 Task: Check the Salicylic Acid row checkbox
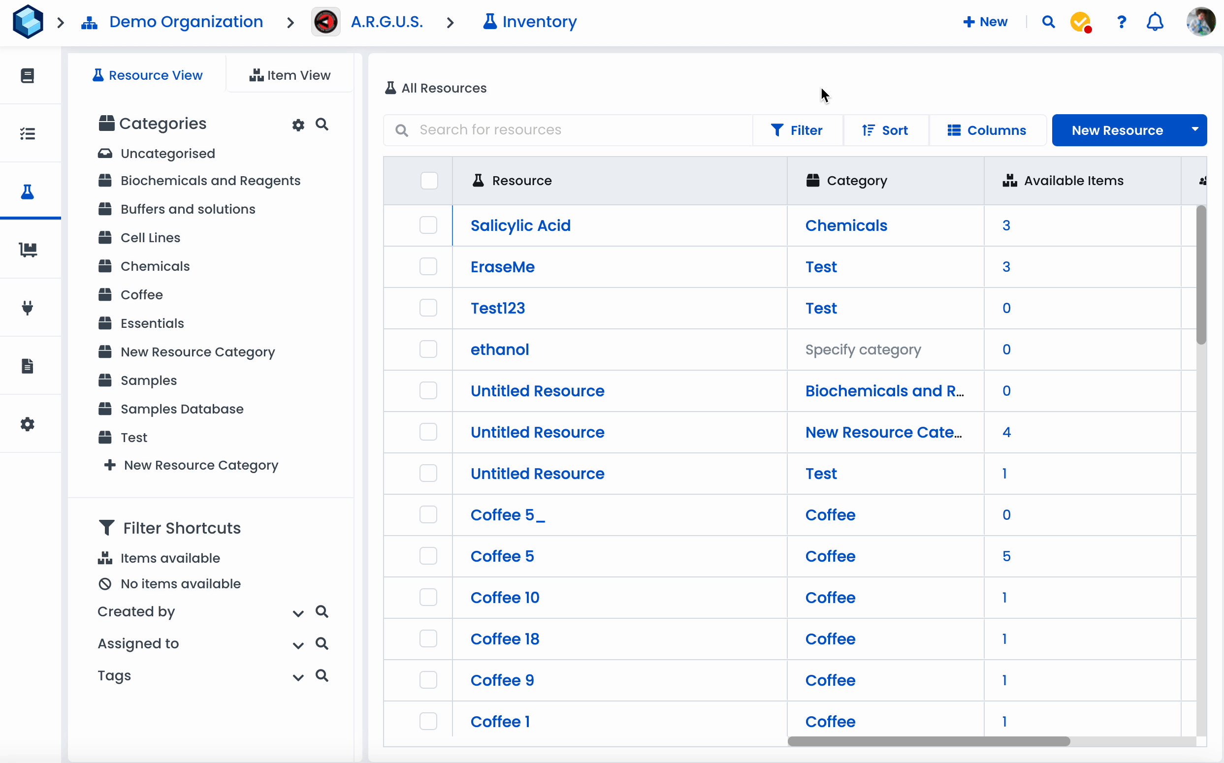pyautogui.click(x=428, y=225)
